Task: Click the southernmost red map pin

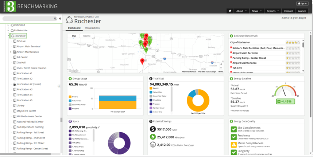Action: pyautogui.click(x=142, y=62)
